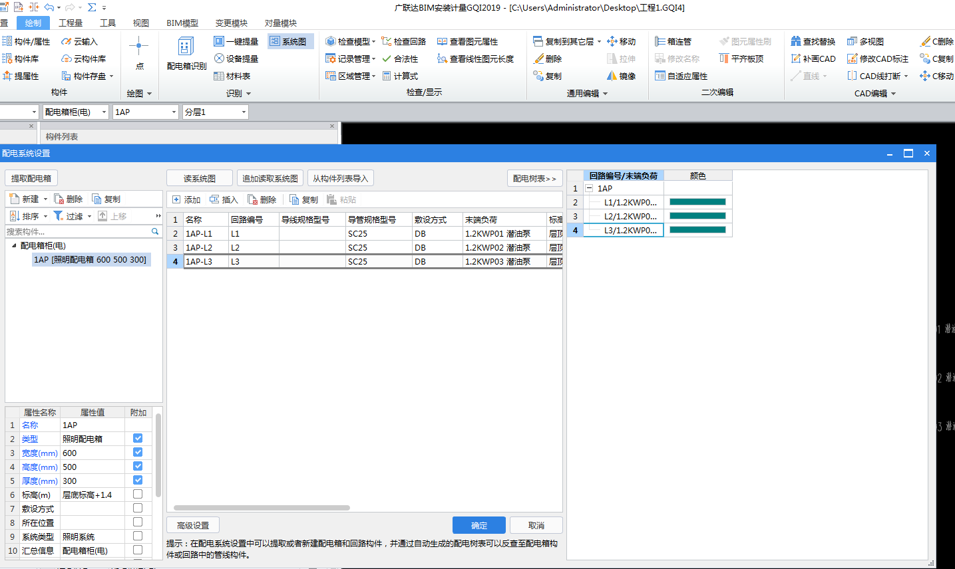Run the 合法性 check
Viewport: 955px width, 569px height.
400,58
